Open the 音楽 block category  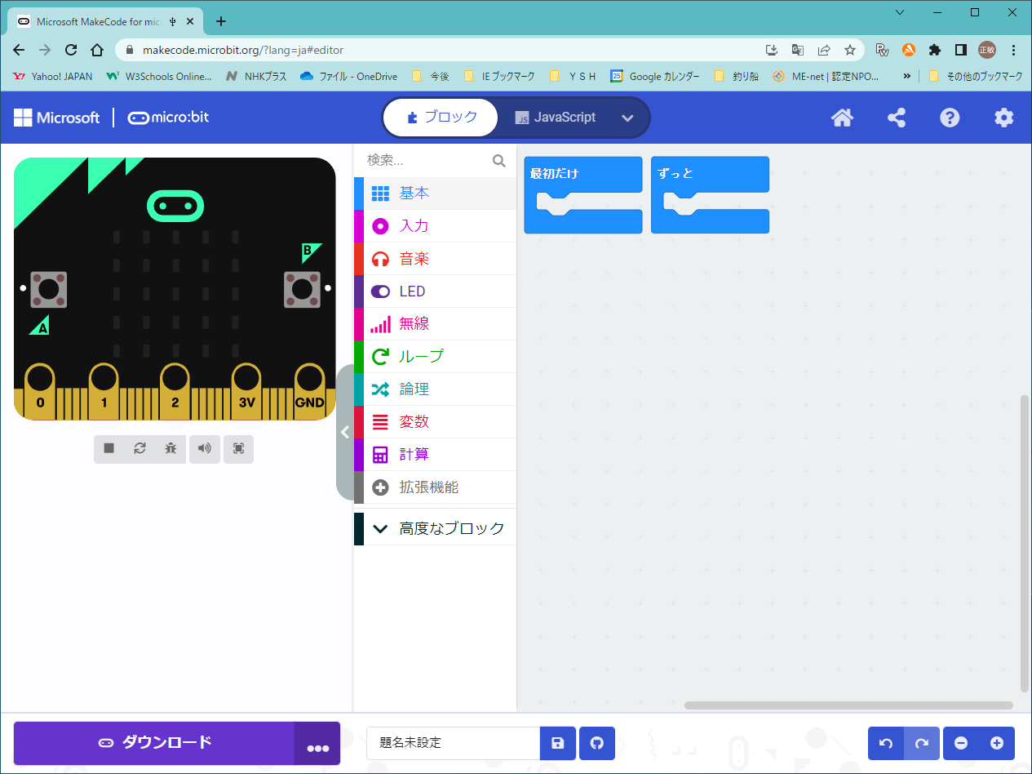click(x=435, y=259)
